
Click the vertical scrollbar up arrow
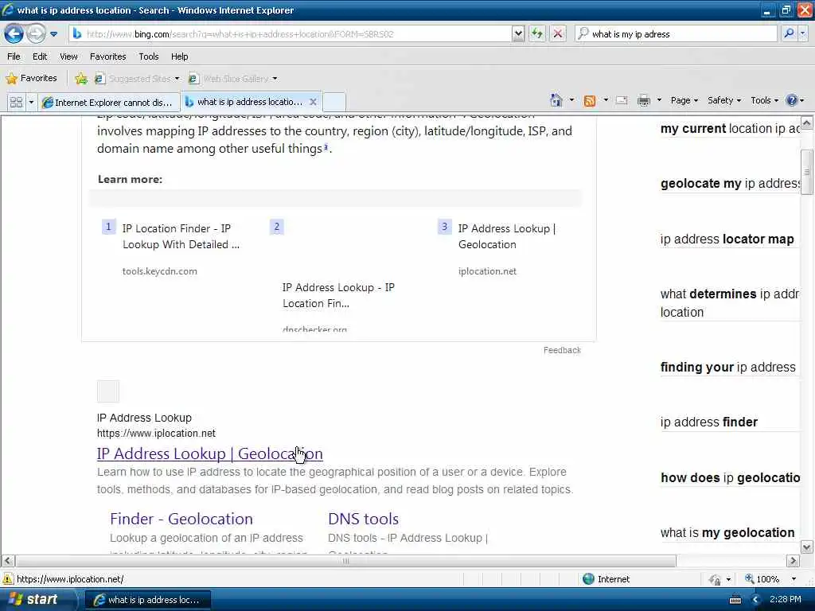(807, 123)
